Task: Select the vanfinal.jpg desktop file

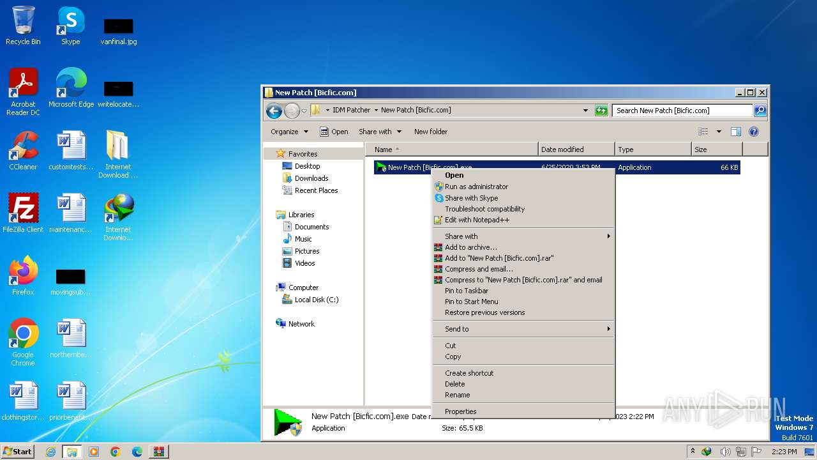Action: [118, 32]
